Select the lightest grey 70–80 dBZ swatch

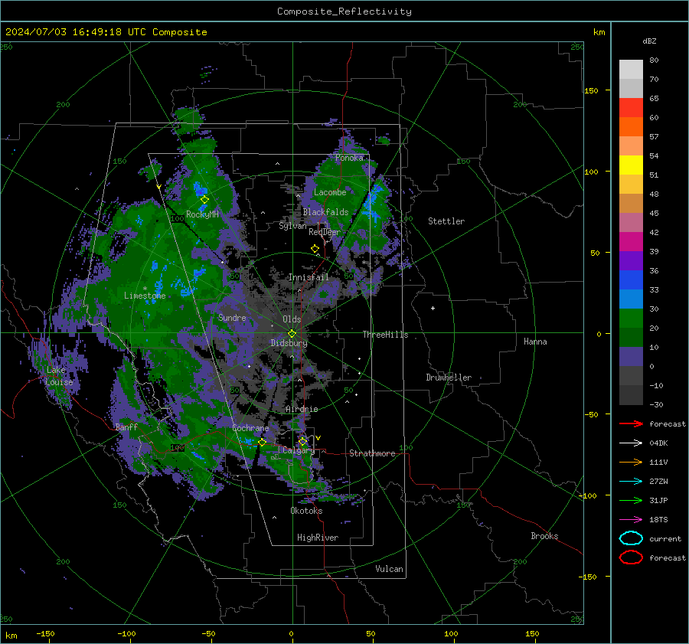pyautogui.click(x=631, y=70)
